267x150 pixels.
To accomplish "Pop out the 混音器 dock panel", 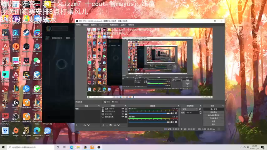I will tap(179, 106).
